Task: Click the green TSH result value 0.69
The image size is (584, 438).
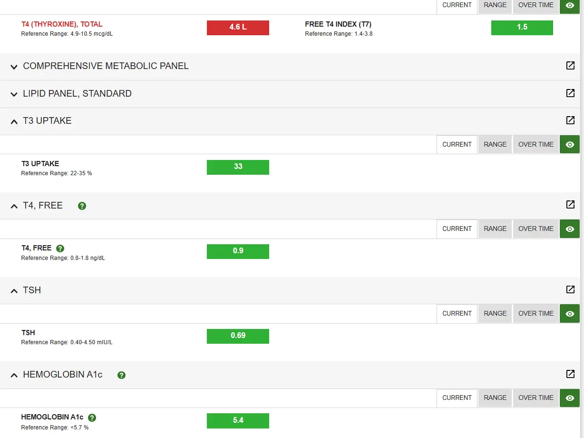Action: pyautogui.click(x=238, y=336)
